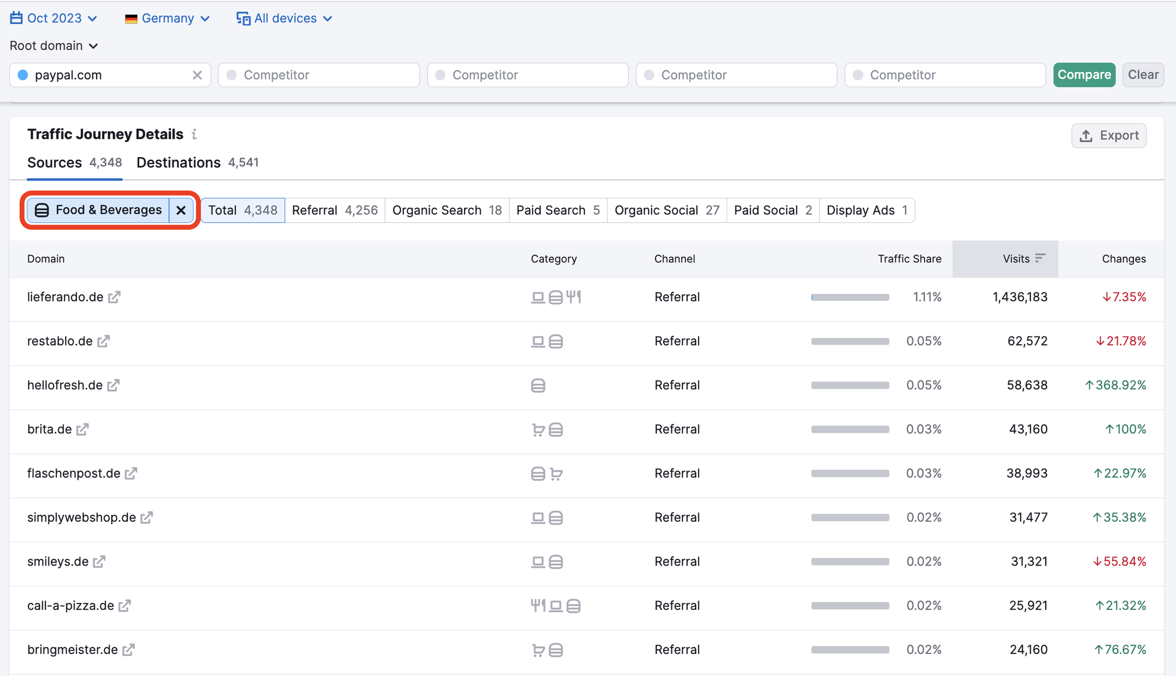Select the Display Ads channel filter
This screenshot has width=1176, height=676.
[x=867, y=210]
